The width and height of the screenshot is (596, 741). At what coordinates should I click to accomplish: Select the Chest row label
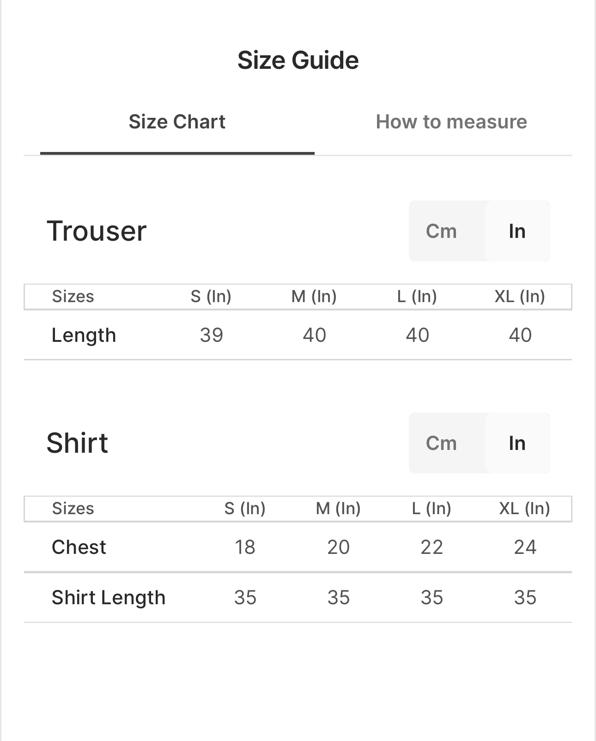click(79, 547)
